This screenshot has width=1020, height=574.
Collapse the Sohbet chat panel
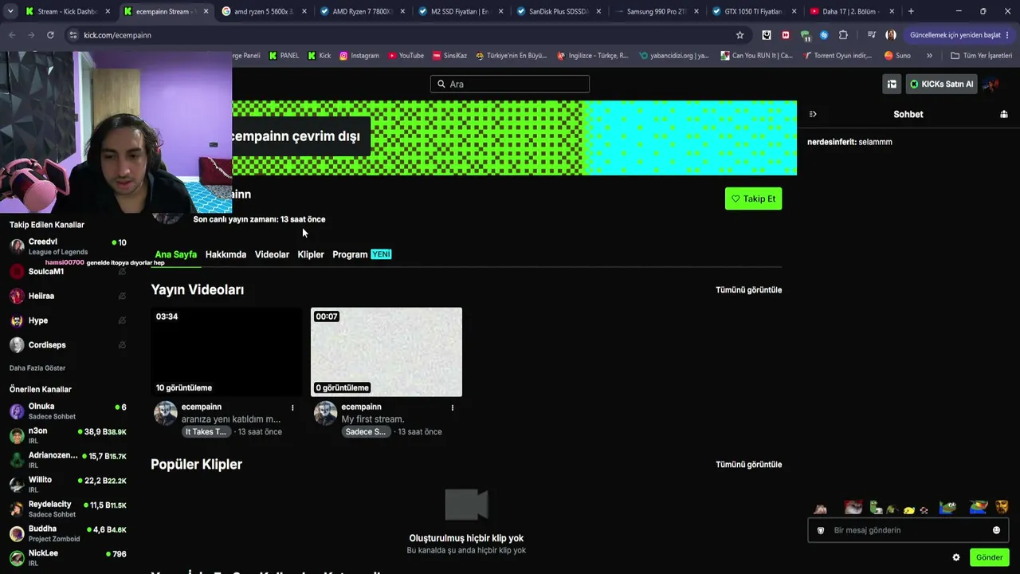pyautogui.click(x=812, y=114)
